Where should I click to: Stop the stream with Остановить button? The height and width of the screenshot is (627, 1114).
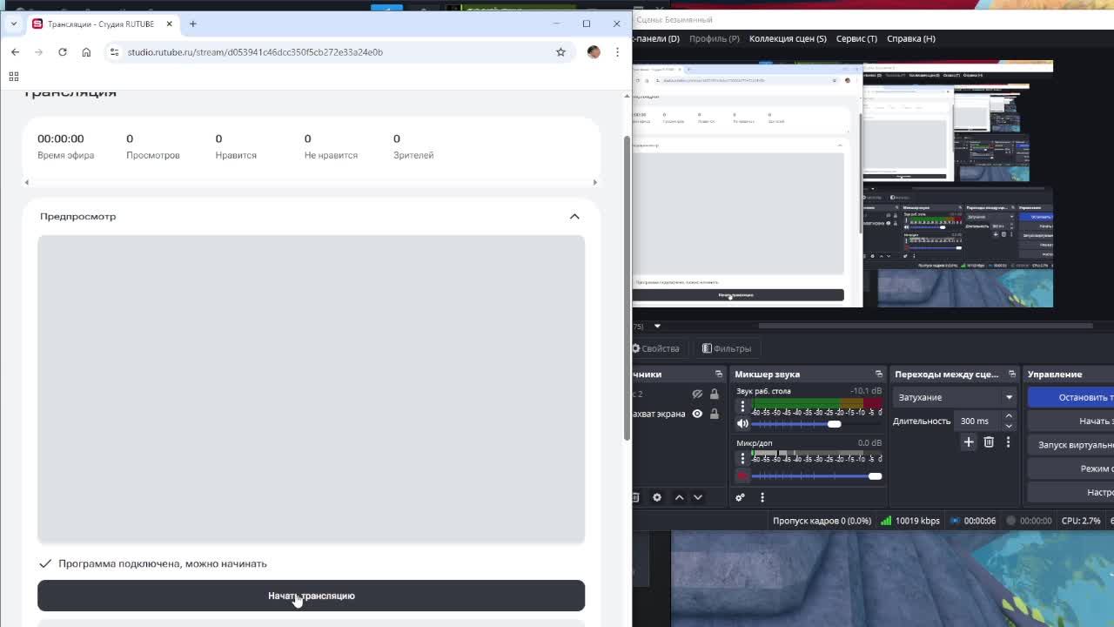tap(1071, 397)
